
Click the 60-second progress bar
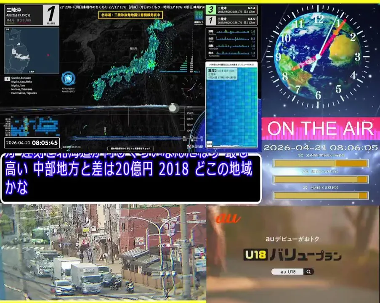point(320,195)
